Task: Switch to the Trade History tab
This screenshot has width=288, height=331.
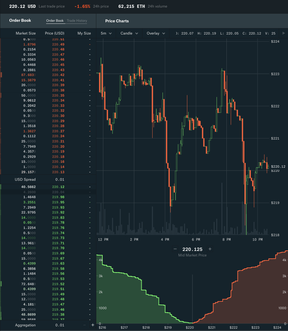Action: [77, 21]
